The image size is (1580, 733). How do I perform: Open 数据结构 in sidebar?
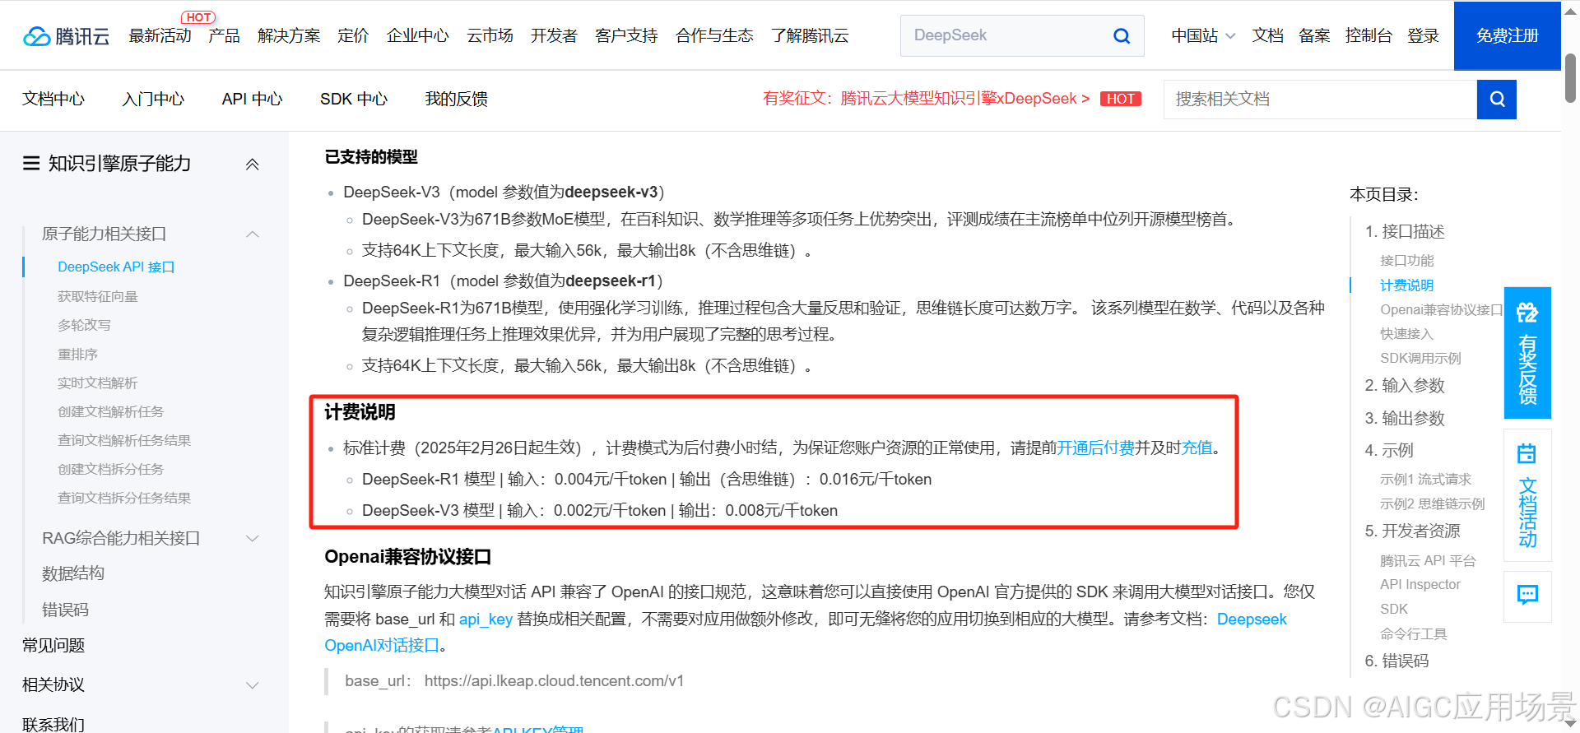(x=73, y=573)
